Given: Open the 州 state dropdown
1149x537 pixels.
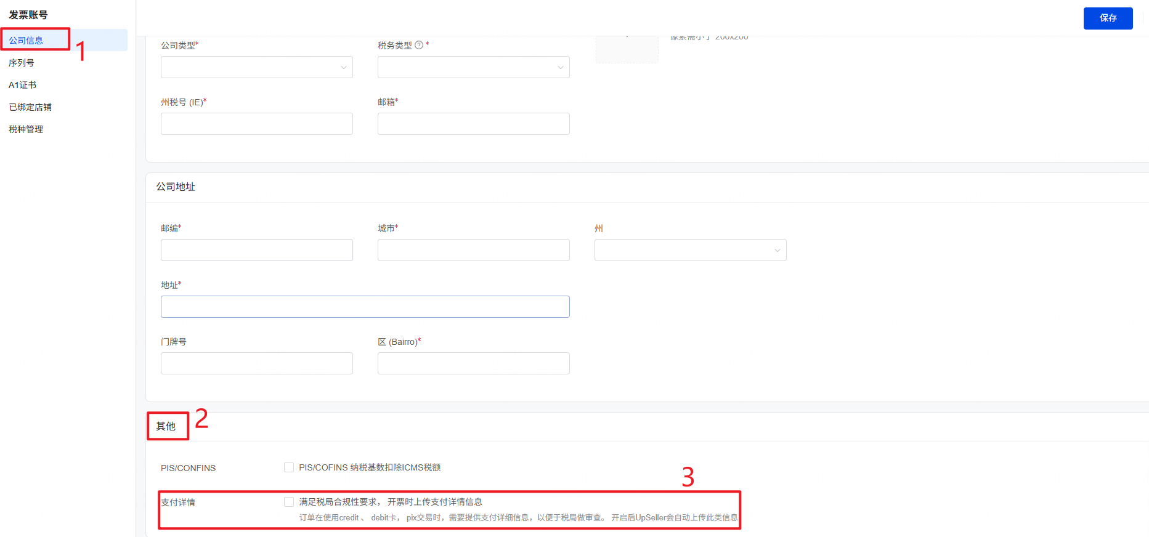Looking at the screenshot, I should coord(691,250).
